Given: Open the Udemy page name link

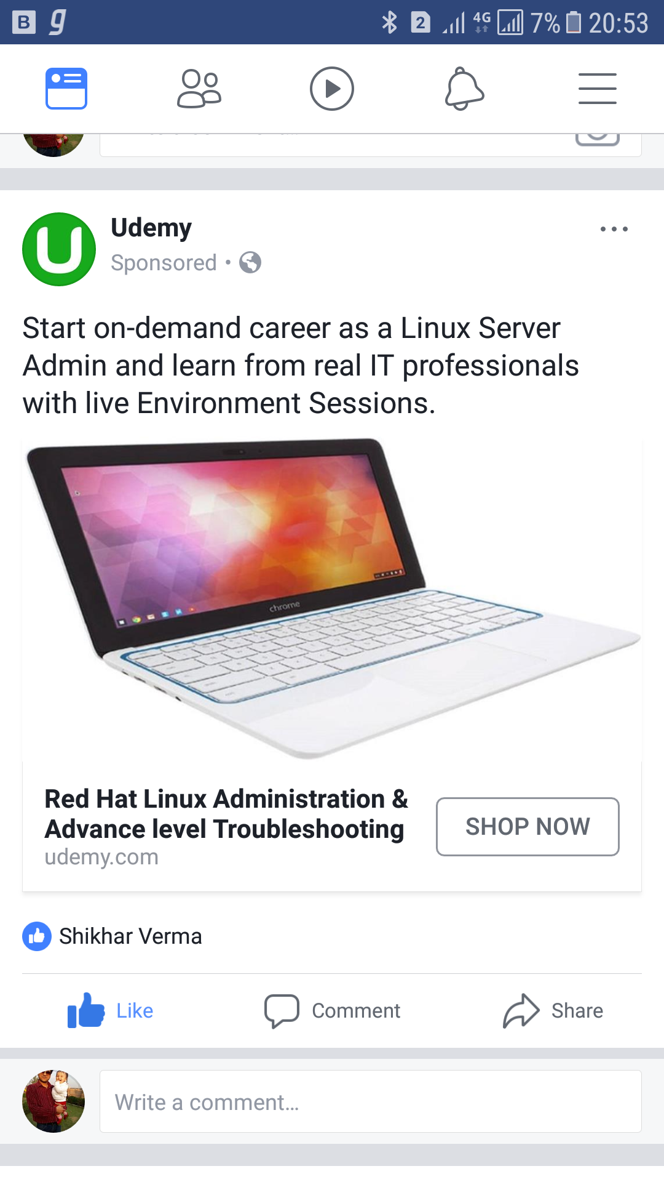Looking at the screenshot, I should [151, 228].
